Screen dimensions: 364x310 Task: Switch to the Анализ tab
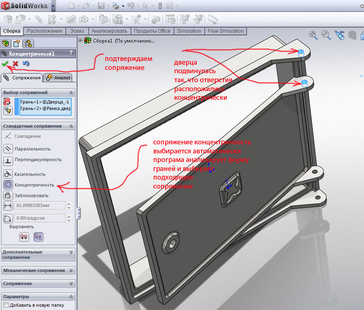pos(58,78)
